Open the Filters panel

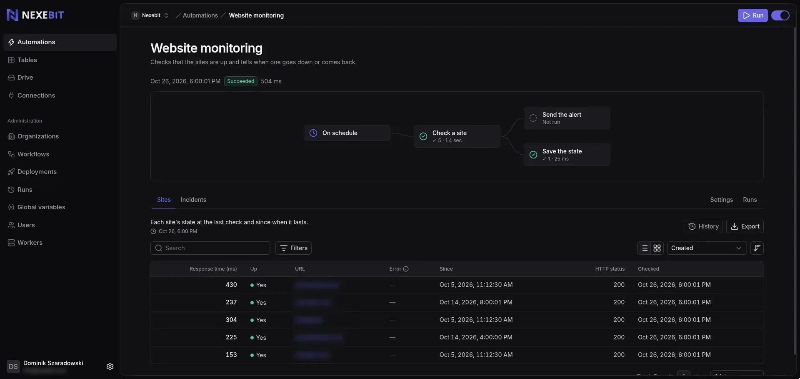294,248
